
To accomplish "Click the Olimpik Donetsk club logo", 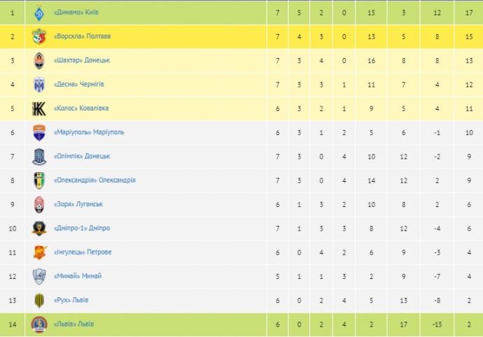I will click(x=39, y=157).
